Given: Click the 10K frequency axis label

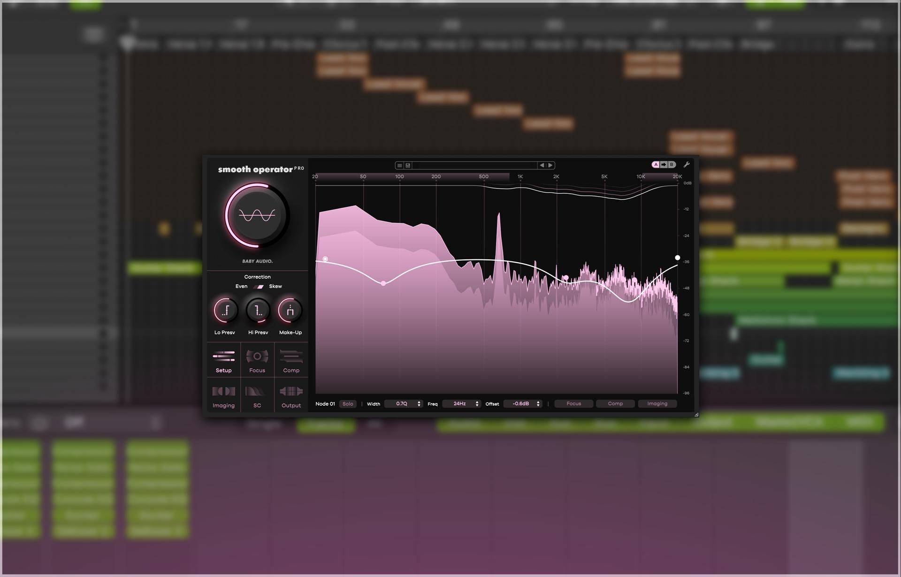Looking at the screenshot, I should pos(641,177).
